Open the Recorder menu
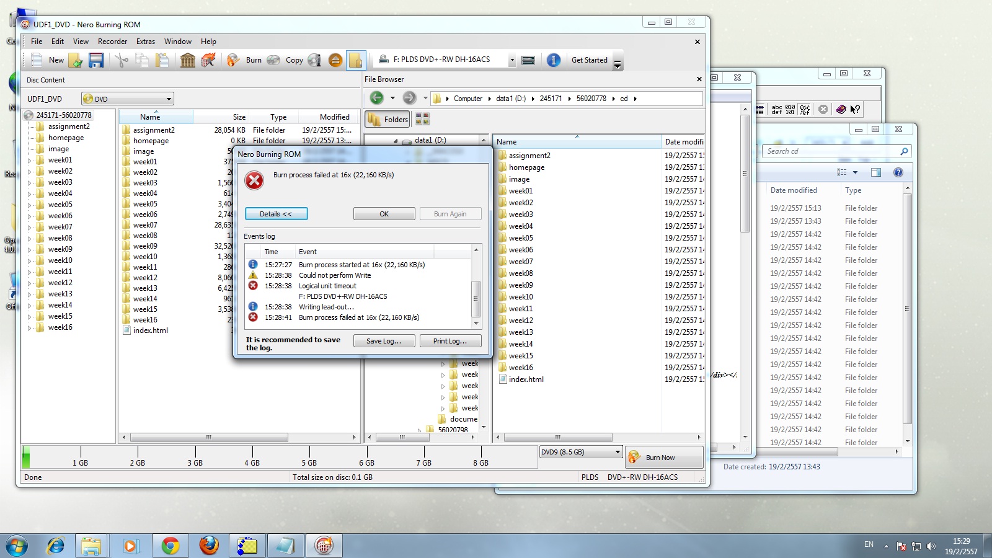This screenshot has height=558, width=992. point(112,42)
